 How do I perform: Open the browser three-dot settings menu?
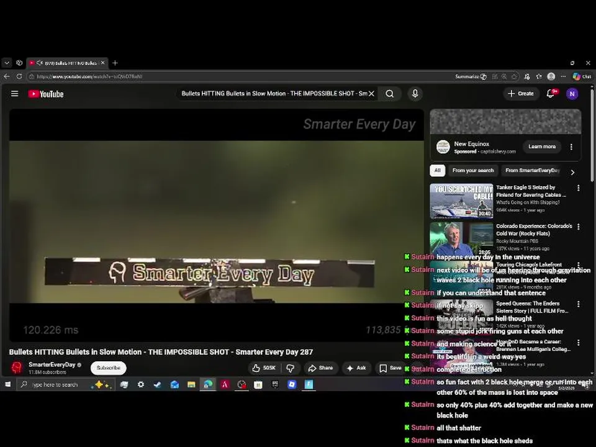point(563,76)
